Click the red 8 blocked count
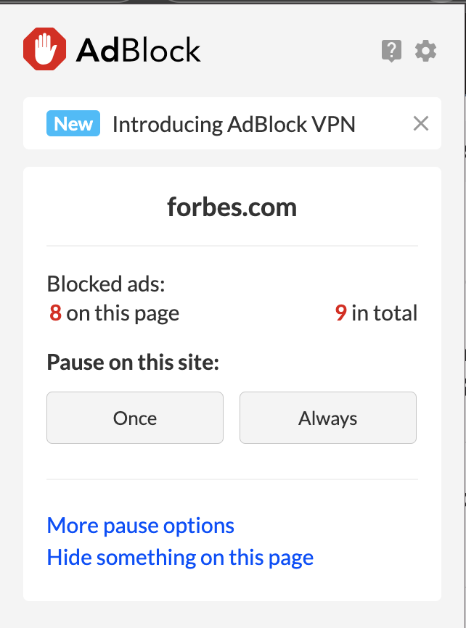This screenshot has height=628, width=466. pyautogui.click(x=55, y=313)
